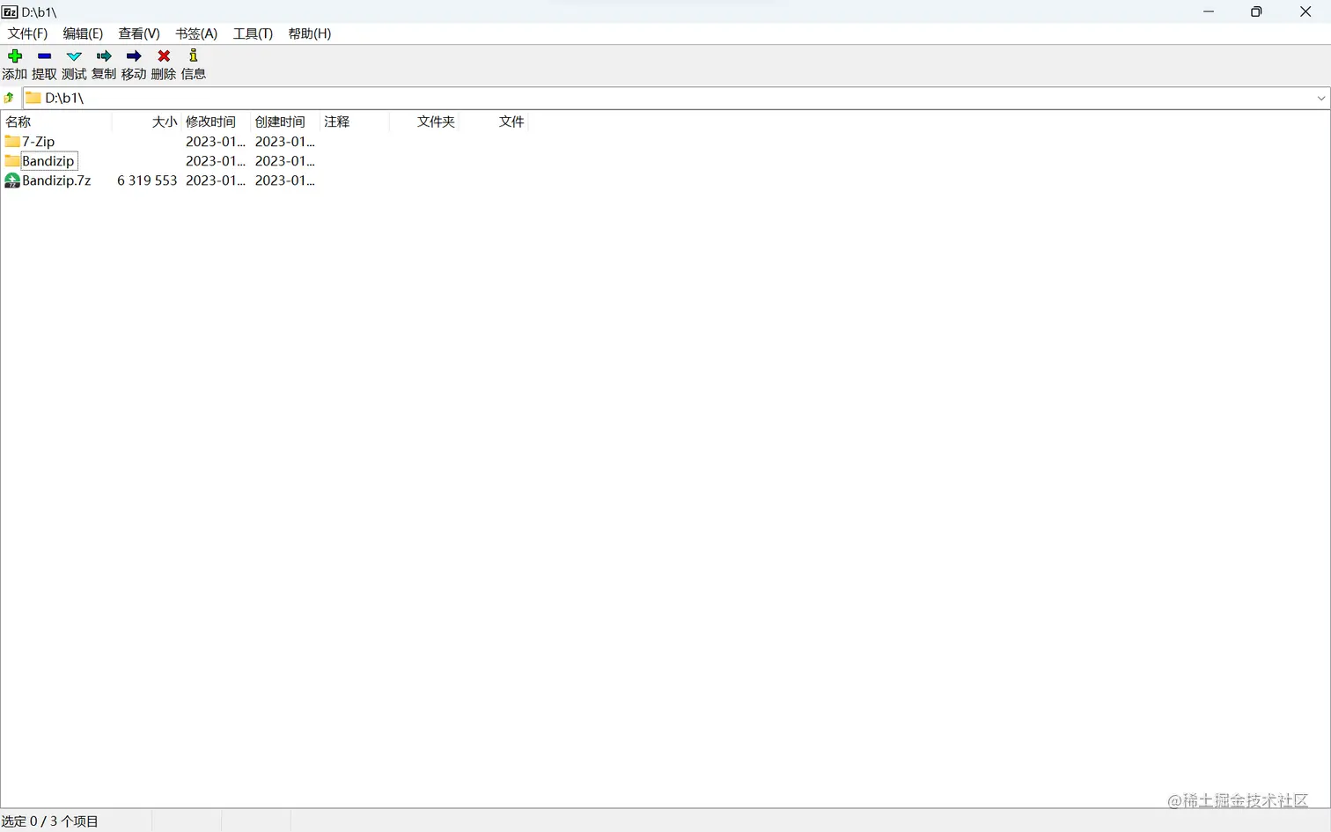Click the Move (移动) arrow icon

134,55
